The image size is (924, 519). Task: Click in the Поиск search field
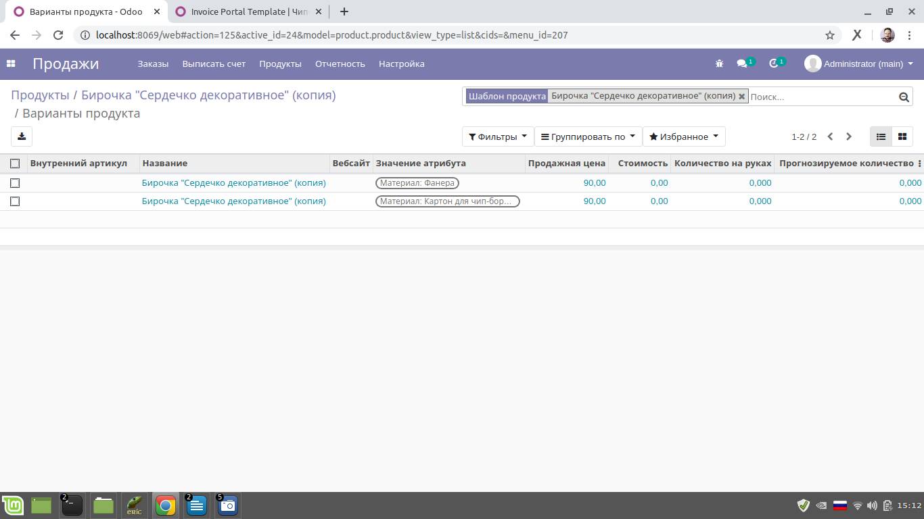(x=822, y=97)
